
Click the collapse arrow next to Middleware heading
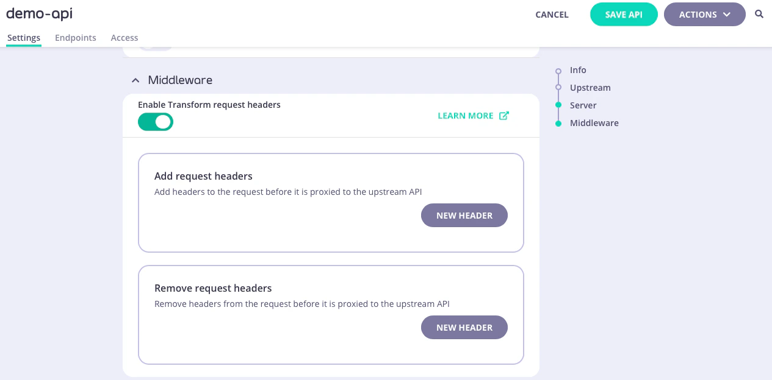(135, 80)
